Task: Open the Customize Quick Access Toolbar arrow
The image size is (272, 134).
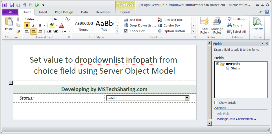Action: tap(43, 5)
